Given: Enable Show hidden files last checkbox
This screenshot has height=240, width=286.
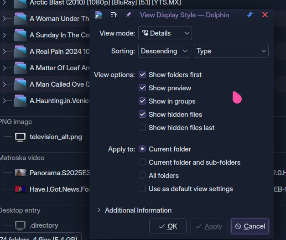Looking at the screenshot, I should pyautogui.click(x=142, y=128).
